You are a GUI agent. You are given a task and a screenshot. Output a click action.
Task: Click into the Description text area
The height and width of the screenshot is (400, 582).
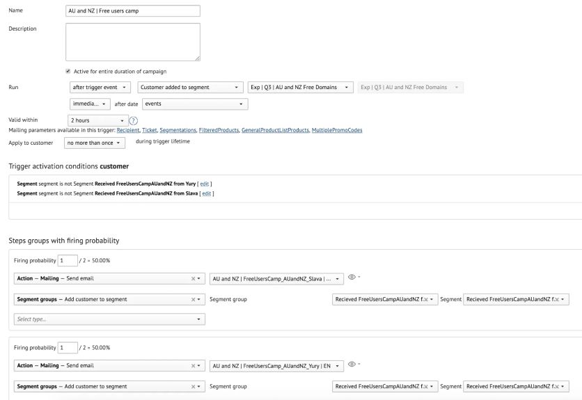133,42
